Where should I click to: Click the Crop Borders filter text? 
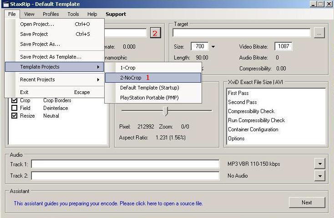(57, 100)
